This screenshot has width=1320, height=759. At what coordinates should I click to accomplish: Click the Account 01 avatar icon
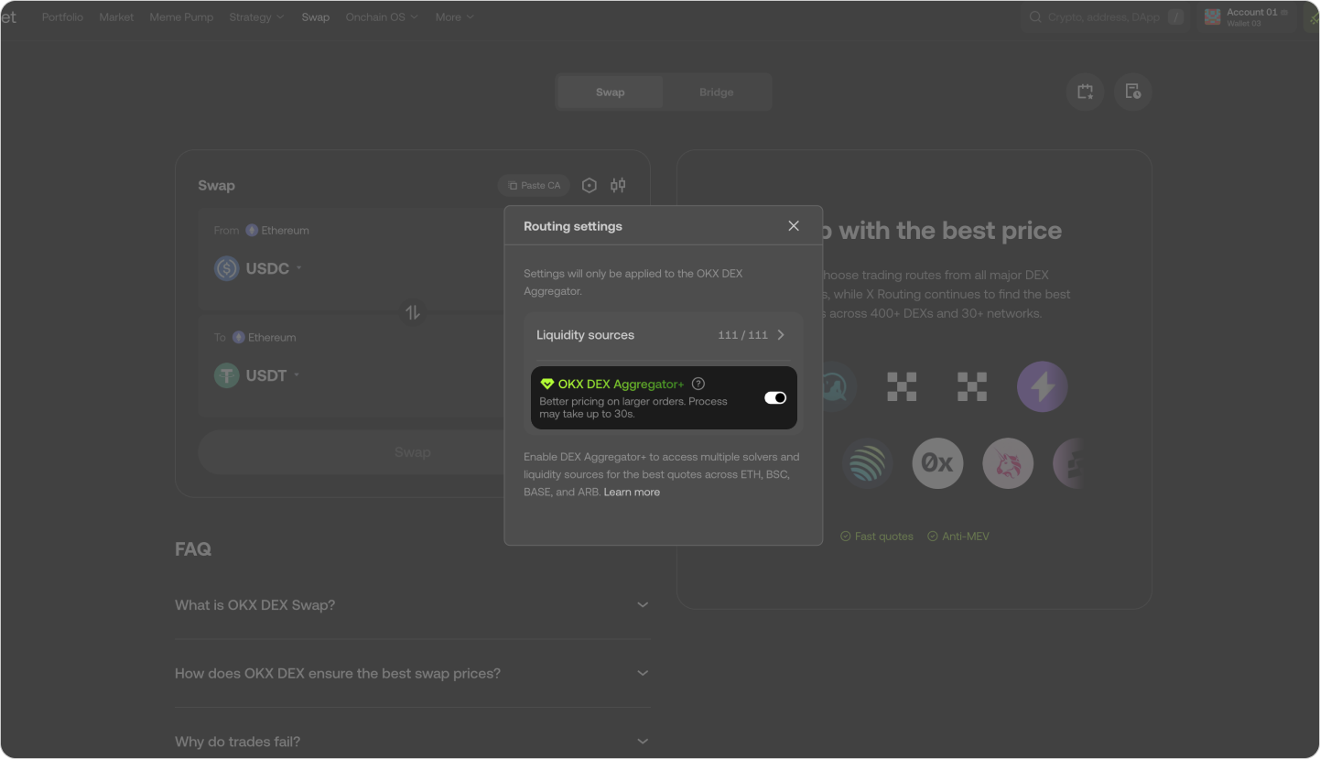[1213, 17]
